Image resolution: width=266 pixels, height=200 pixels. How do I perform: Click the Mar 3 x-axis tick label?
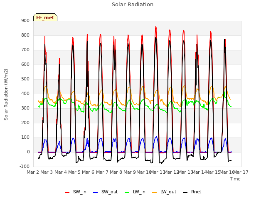[x=47, y=172]
